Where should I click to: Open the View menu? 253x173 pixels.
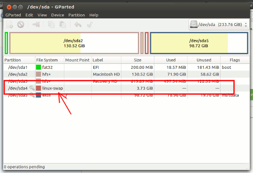point(42,15)
